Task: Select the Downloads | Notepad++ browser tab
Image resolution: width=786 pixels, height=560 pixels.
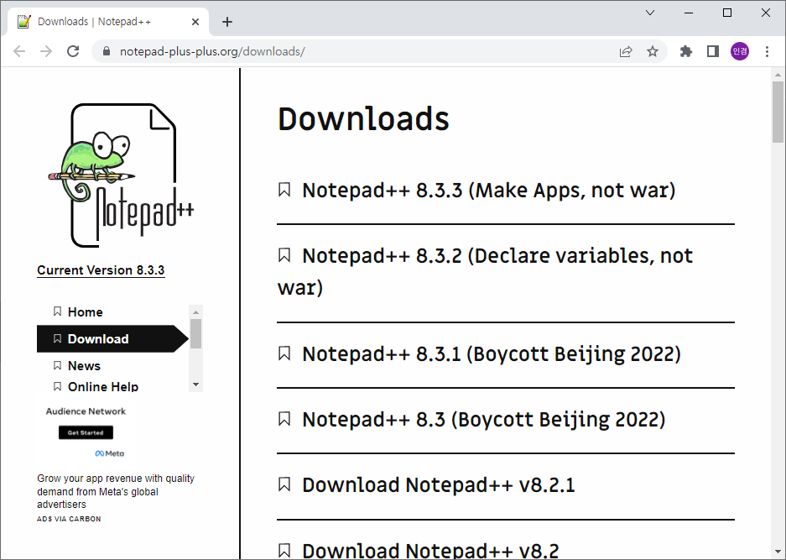Action: tap(107, 22)
